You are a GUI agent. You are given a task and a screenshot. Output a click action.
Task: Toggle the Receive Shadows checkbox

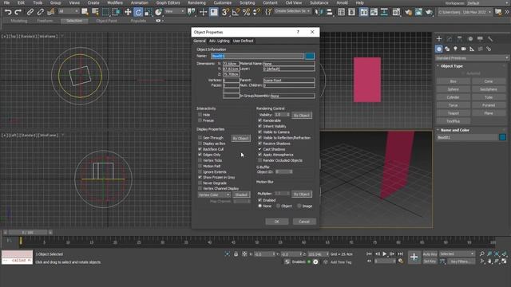click(x=259, y=143)
